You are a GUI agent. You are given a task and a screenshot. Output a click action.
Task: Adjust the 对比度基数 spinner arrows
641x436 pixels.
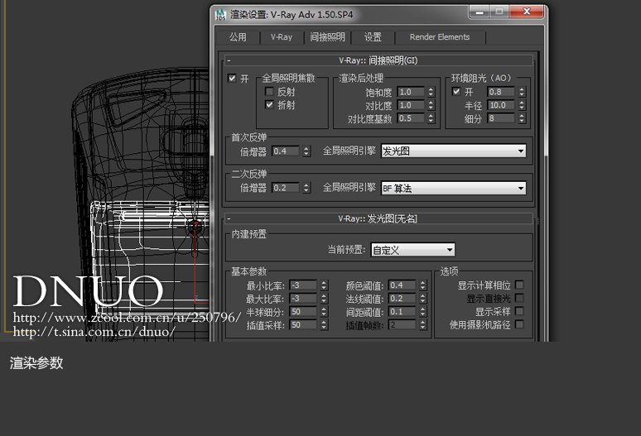pos(431,118)
